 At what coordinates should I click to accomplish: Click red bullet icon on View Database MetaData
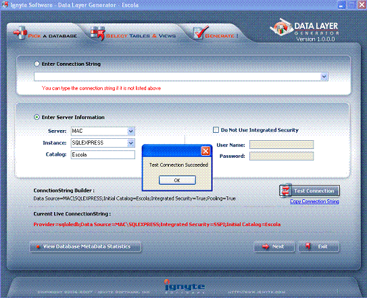38,247
